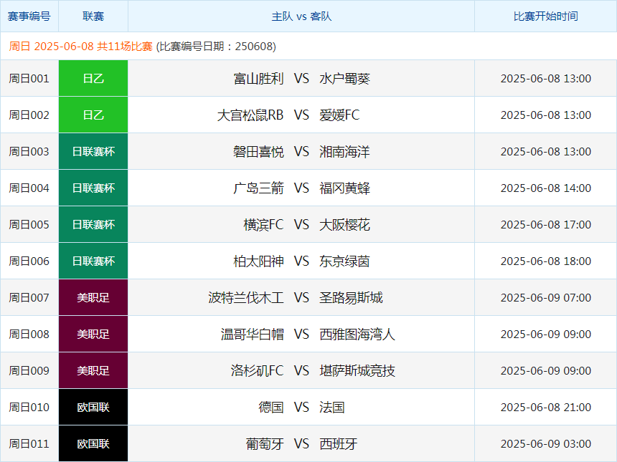This screenshot has width=617, height=462.
Task: Select match number 周日005
Action: [29, 225]
